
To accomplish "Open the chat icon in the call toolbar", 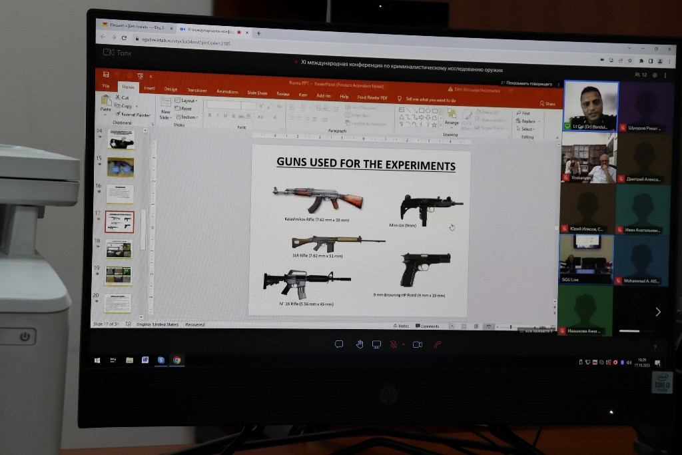I will [x=339, y=344].
